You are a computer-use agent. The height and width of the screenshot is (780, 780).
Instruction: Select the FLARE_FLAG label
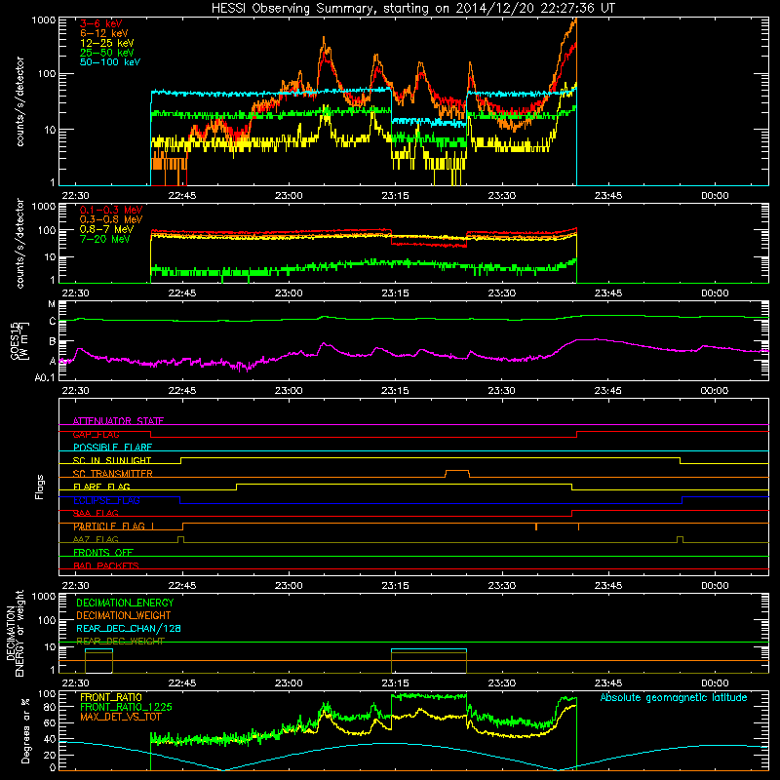(x=101, y=487)
